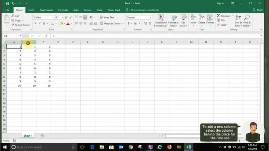Toggle center text horizontally

[81, 23]
